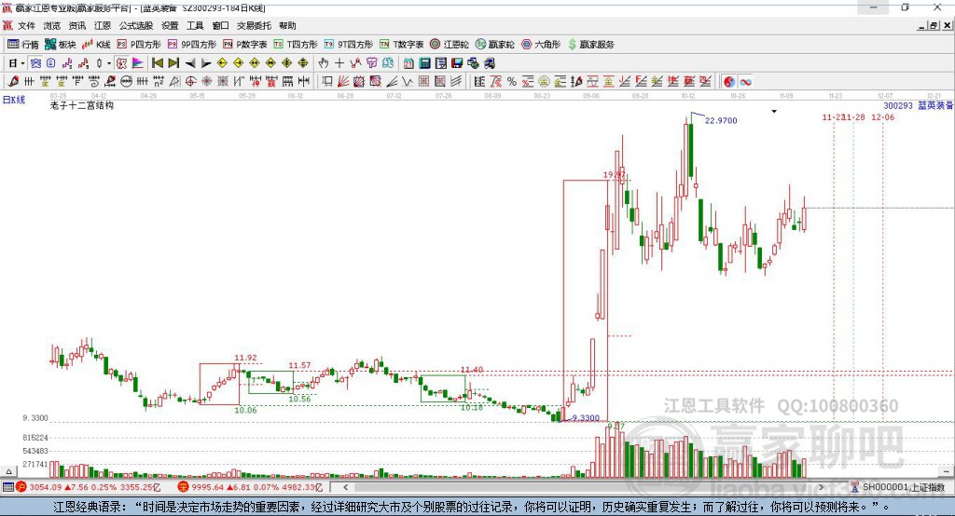Open the 六角形 hexagon tool
955x516 pixels.
click(541, 45)
